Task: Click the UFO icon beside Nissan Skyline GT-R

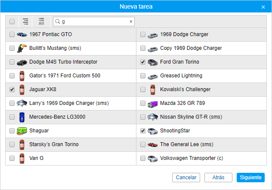Action: coord(152,117)
